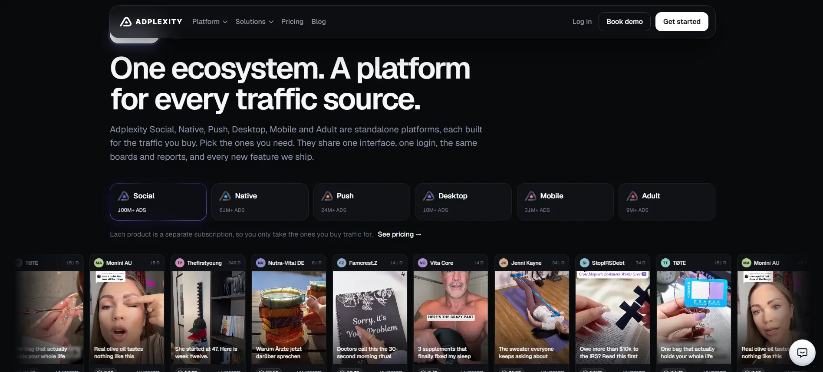Open the Thefirstyoung ad thumbnail
This screenshot has height=372, width=823.
pyautogui.click(x=208, y=318)
